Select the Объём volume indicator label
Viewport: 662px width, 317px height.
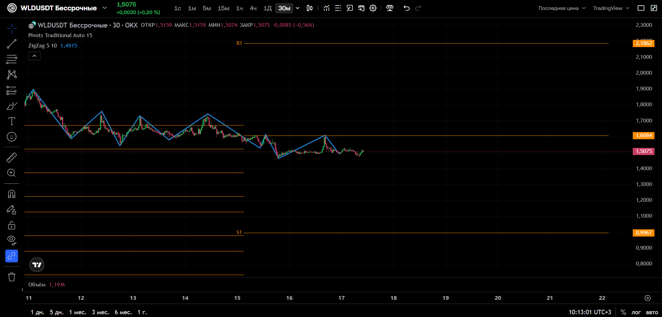(x=37, y=285)
